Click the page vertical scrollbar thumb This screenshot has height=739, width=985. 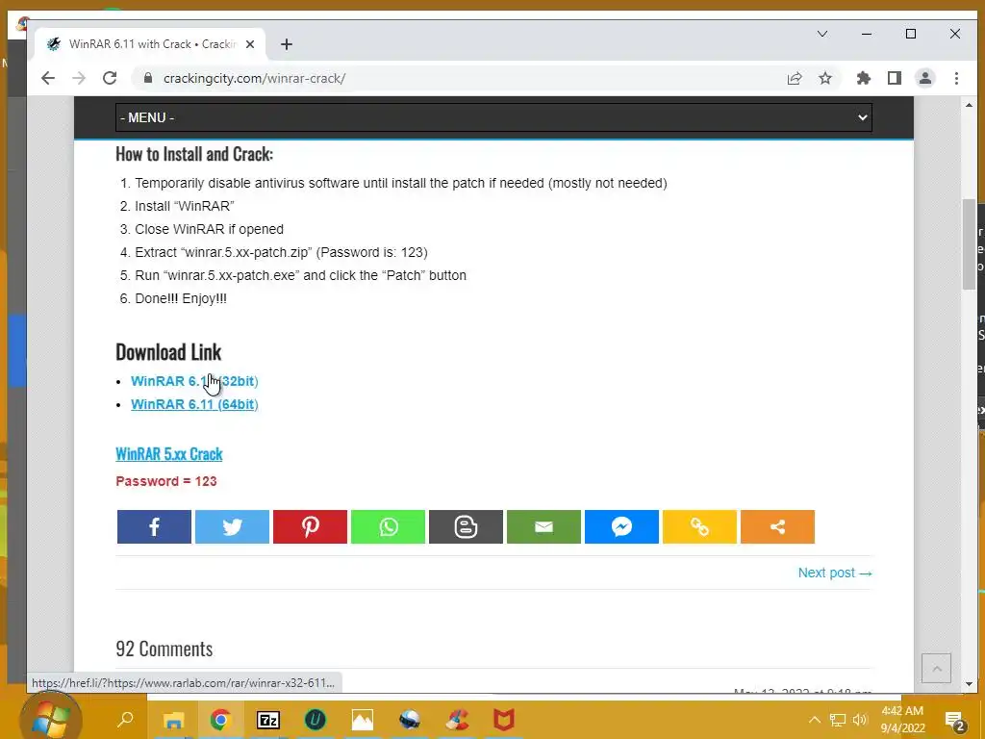coord(969,243)
